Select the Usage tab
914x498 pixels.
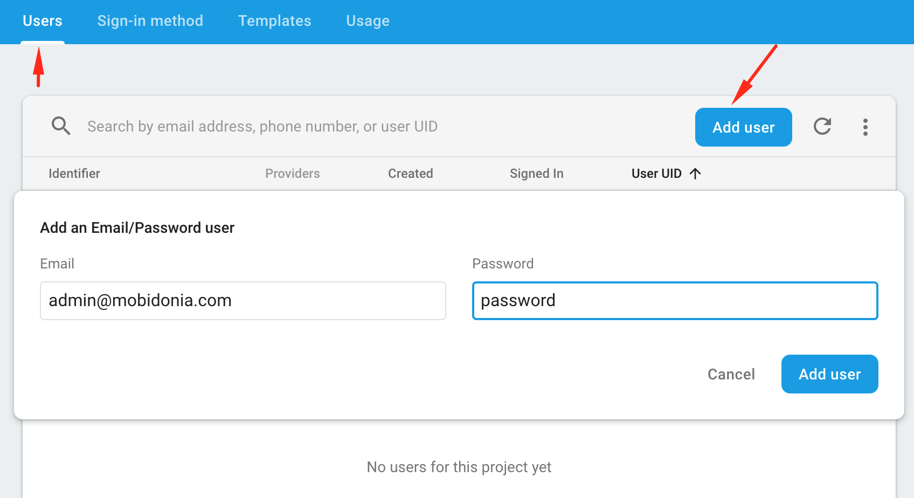coord(368,21)
